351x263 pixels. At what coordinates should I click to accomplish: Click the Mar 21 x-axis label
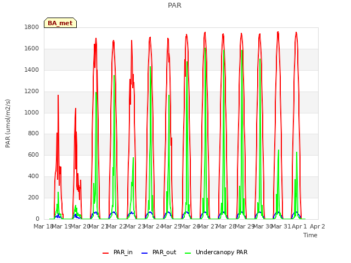pos(98,226)
